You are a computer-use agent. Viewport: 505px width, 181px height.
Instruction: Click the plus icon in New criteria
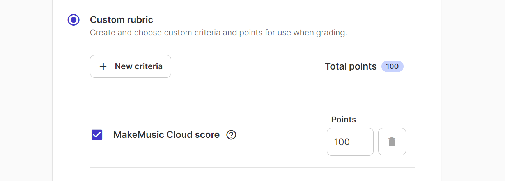coord(103,66)
